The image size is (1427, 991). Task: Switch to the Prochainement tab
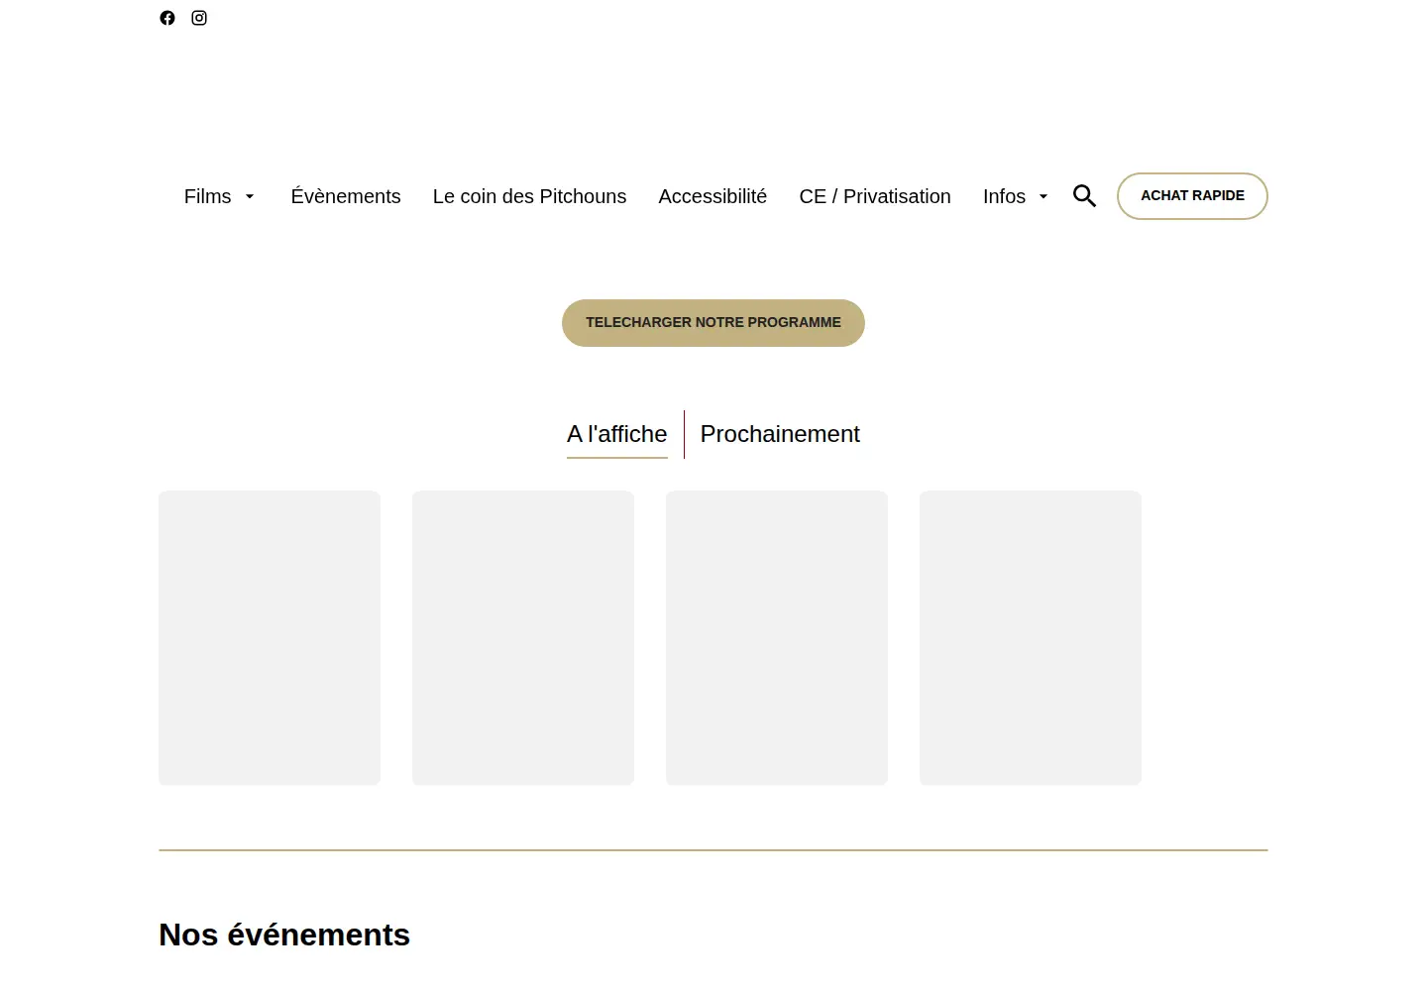(780, 434)
